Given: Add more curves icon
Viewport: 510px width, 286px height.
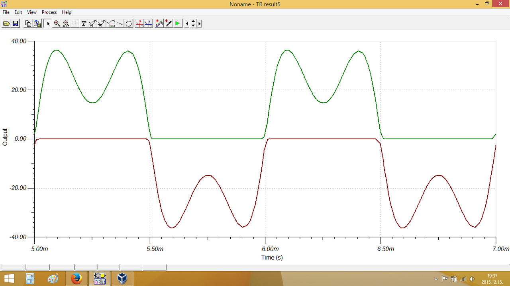Looking at the screenshot, I should [159, 23].
